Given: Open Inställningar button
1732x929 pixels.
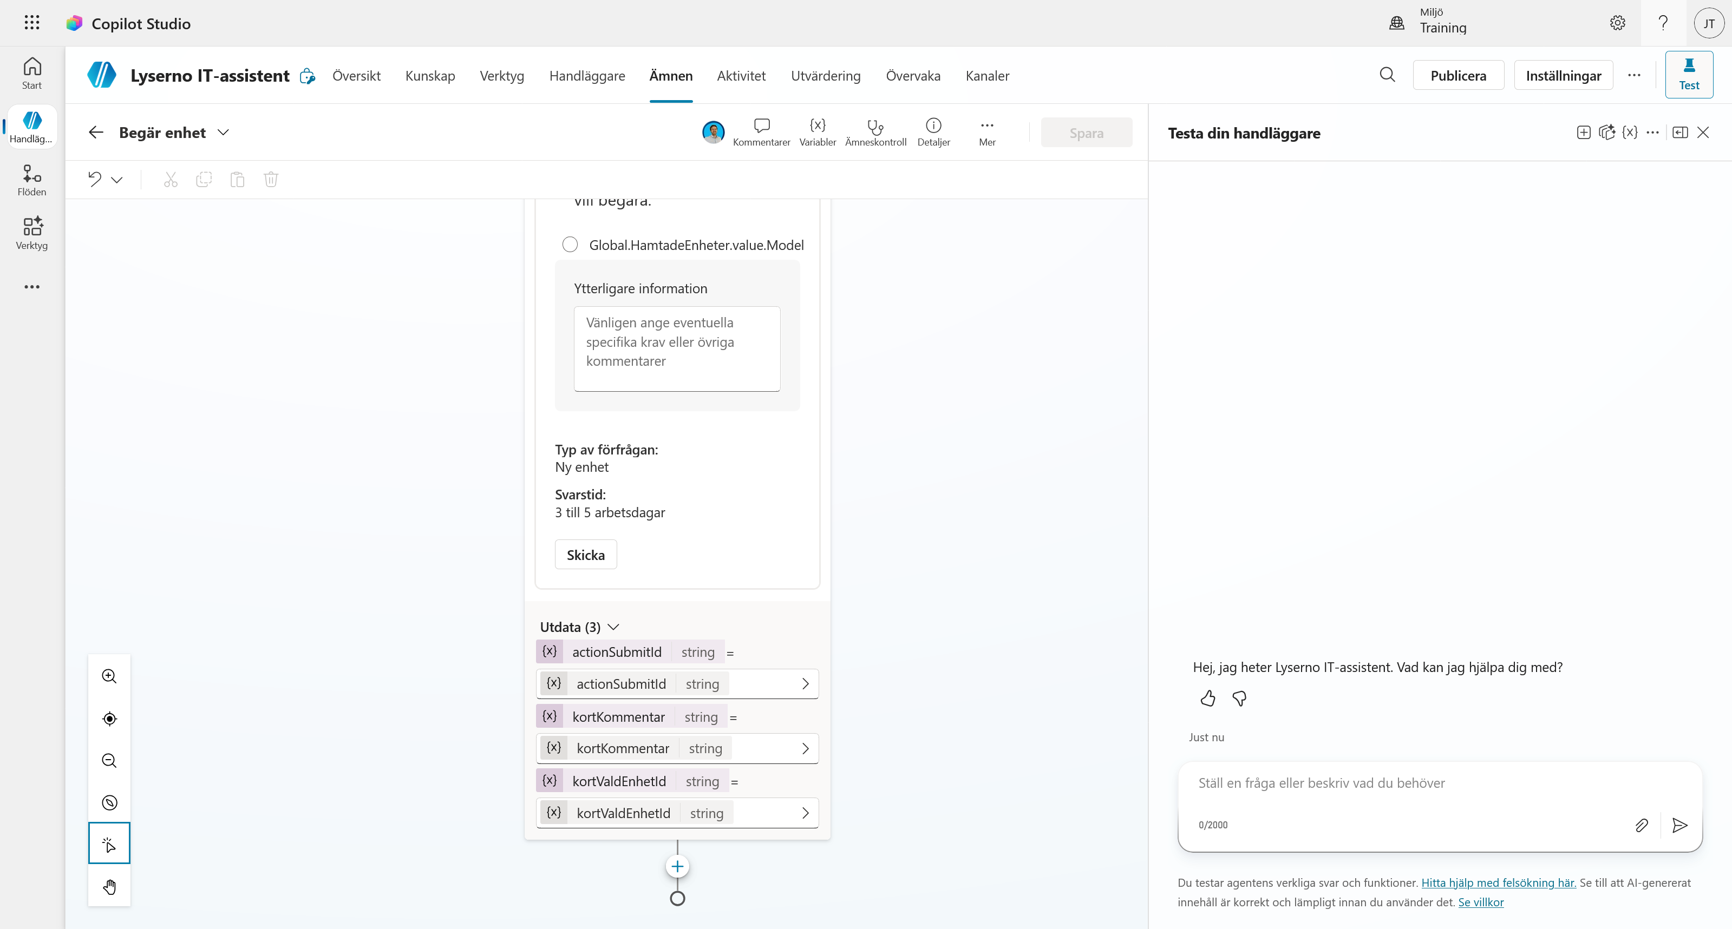Looking at the screenshot, I should 1563,75.
